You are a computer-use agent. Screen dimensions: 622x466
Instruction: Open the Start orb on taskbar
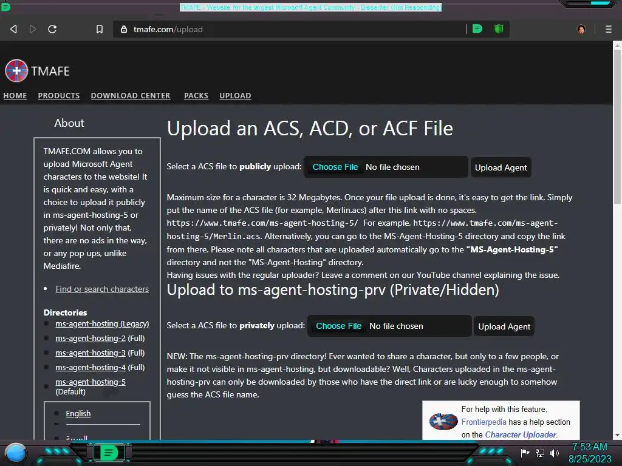pos(16,453)
